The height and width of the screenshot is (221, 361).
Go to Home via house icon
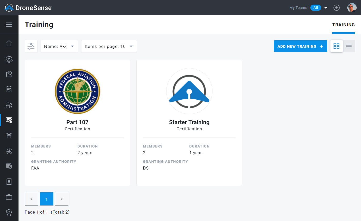[9, 43]
